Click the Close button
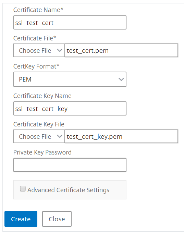This screenshot has height=234, width=184. pyautogui.click(x=57, y=219)
